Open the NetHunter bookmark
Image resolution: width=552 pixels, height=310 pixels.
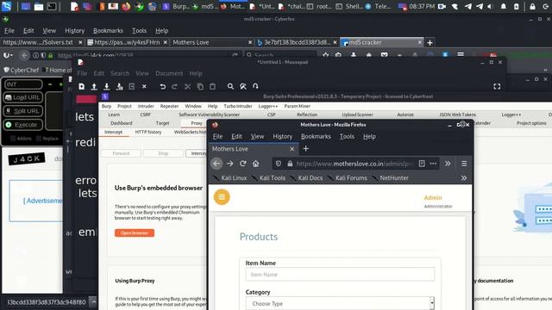coord(391,178)
